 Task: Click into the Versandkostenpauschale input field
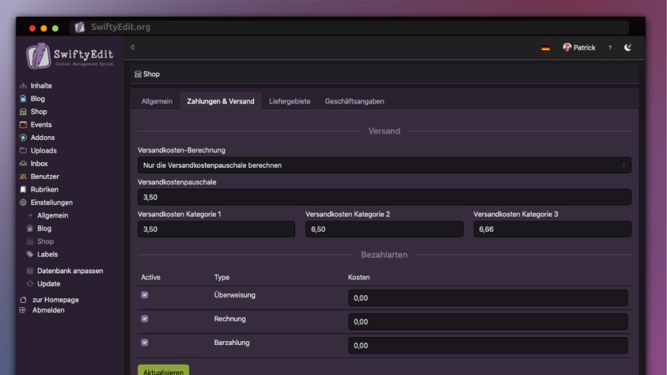[x=384, y=197]
